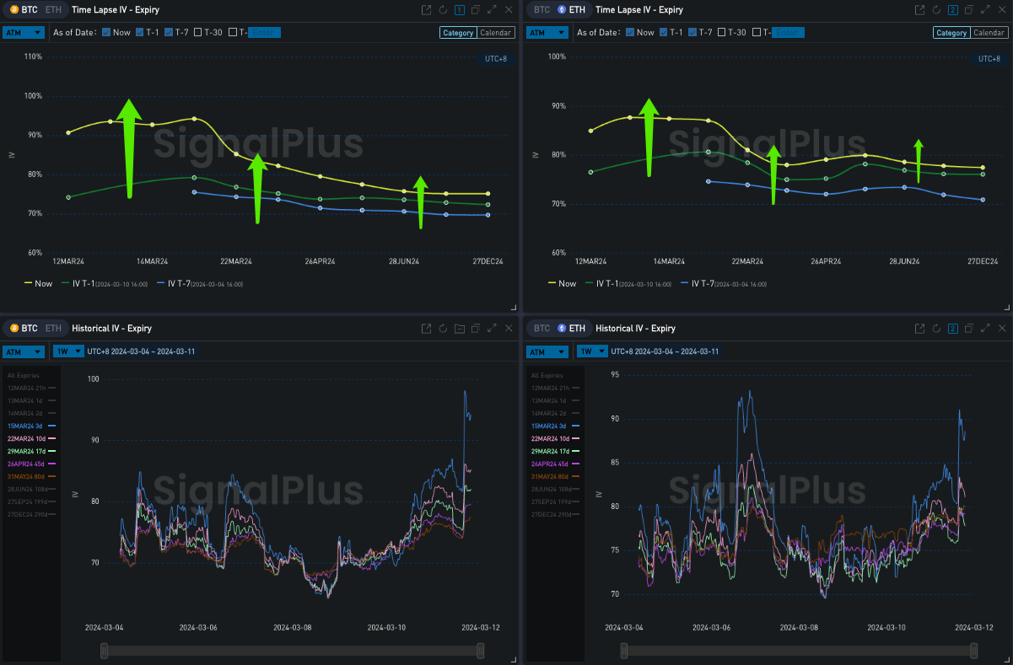
Task: Uncheck the Now checkbox in BTC Time Lapse
Action: [x=106, y=32]
